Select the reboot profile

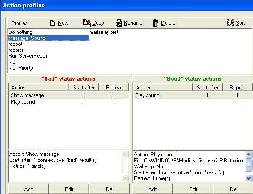click(15, 44)
